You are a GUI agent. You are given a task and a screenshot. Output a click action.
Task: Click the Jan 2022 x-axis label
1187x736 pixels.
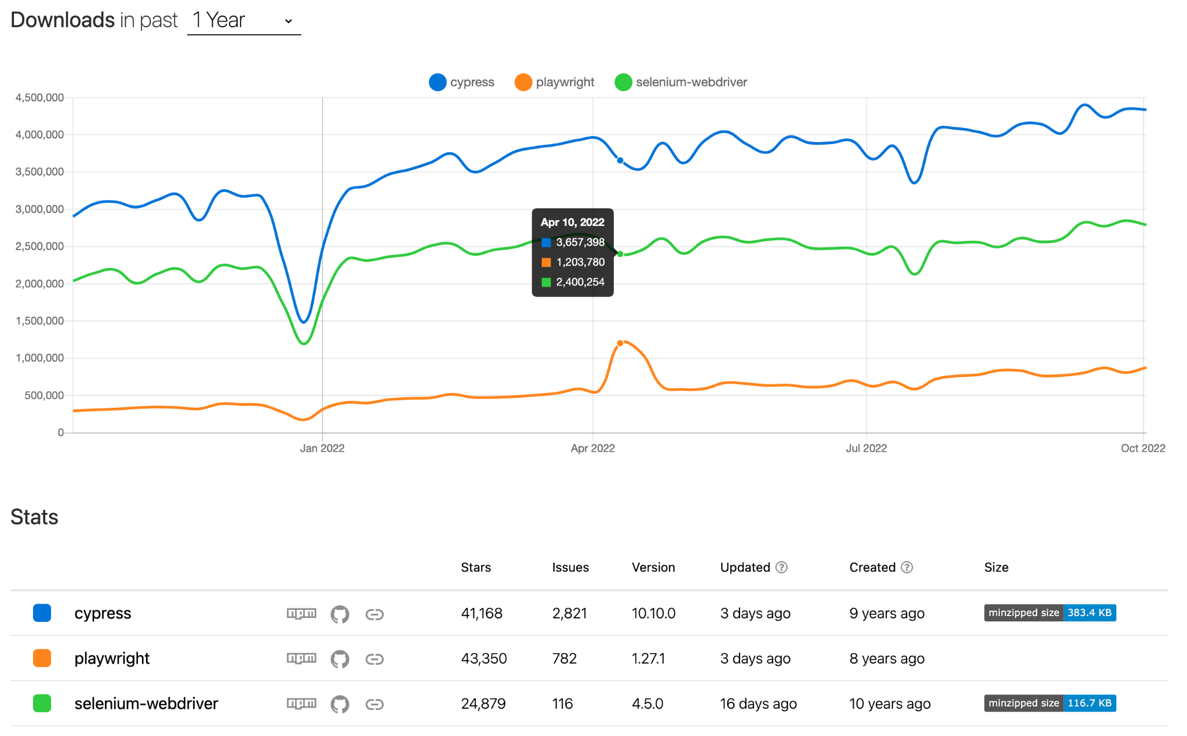(322, 448)
